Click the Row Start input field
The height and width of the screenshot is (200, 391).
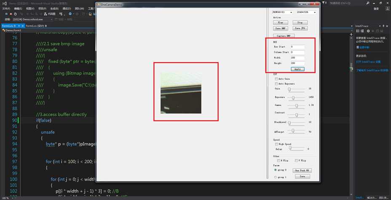297,47
